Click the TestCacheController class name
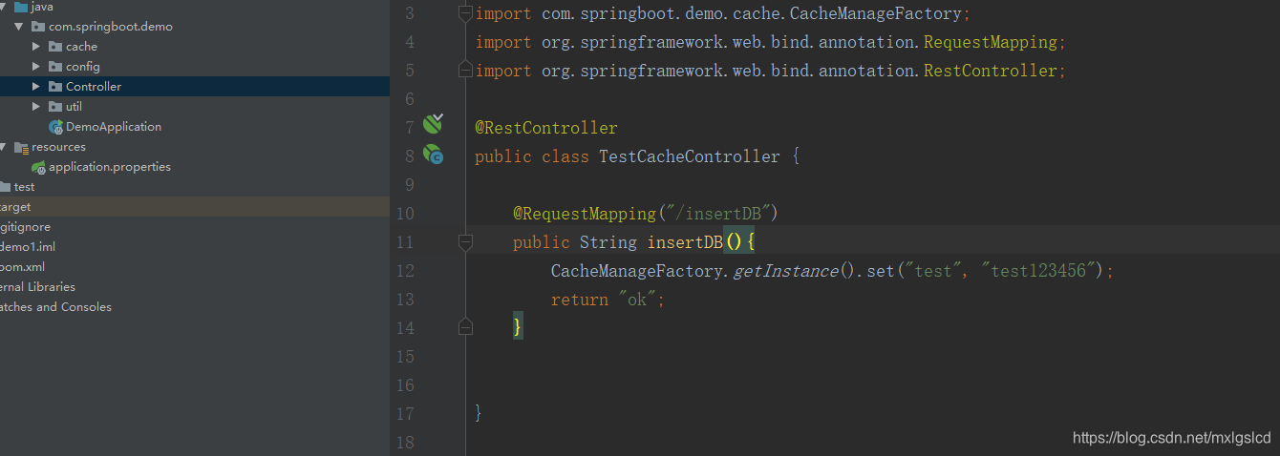1280x456 pixels. (690, 156)
